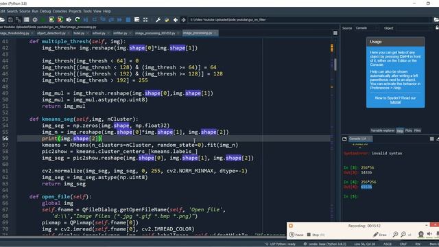The height and width of the screenshot is (247, 439).
Task: Open the Help menu
Action: (107, 11)
